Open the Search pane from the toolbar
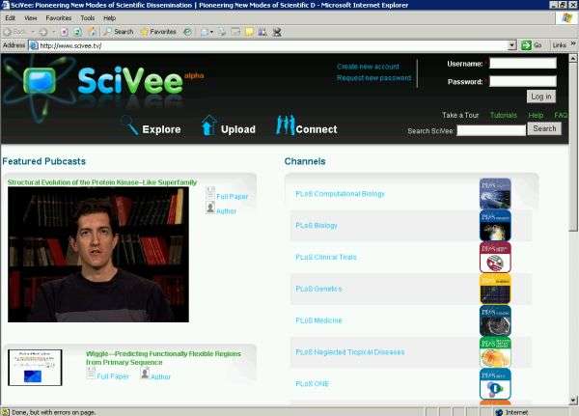The height and width of the screenshot is (416, 579). pos(118,32)
